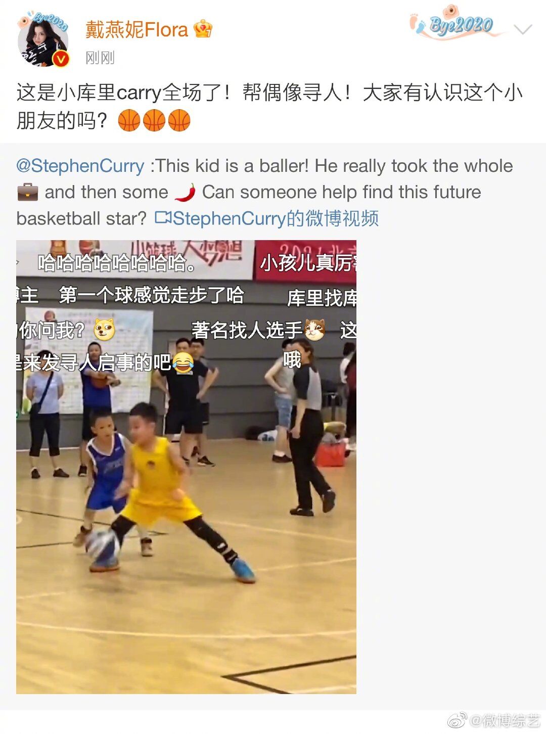
Task: Tap the doge emoji in the danmaku
Action: pos(104,330)
